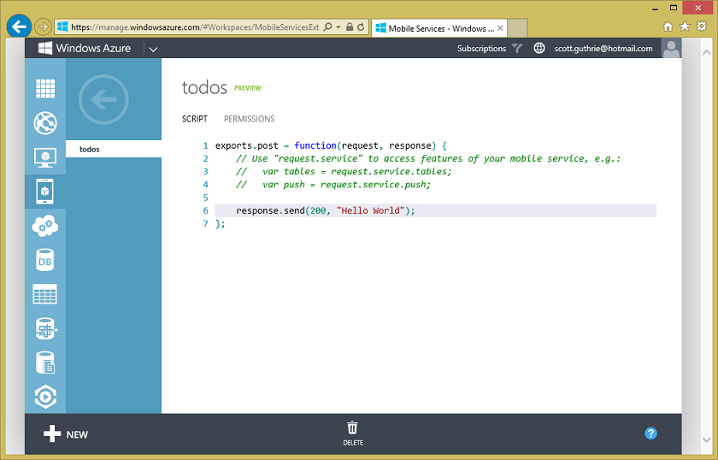Select the Mobile Services sidebar icon
718x460 pixels.
[44, 192]
